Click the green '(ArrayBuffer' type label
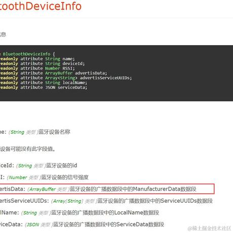This screenshot has height=233, width=233. [42, 189]
